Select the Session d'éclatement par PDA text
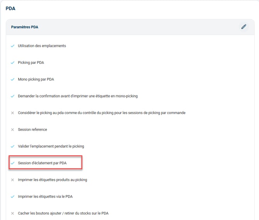This screenshot has width=259, height=220. tap(42, 163)
